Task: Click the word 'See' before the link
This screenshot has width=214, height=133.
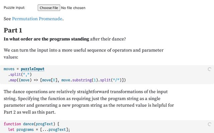Action: point(7,19)
